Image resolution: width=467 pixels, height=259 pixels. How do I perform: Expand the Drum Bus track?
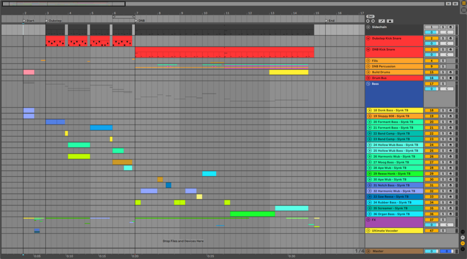point(368,78)
